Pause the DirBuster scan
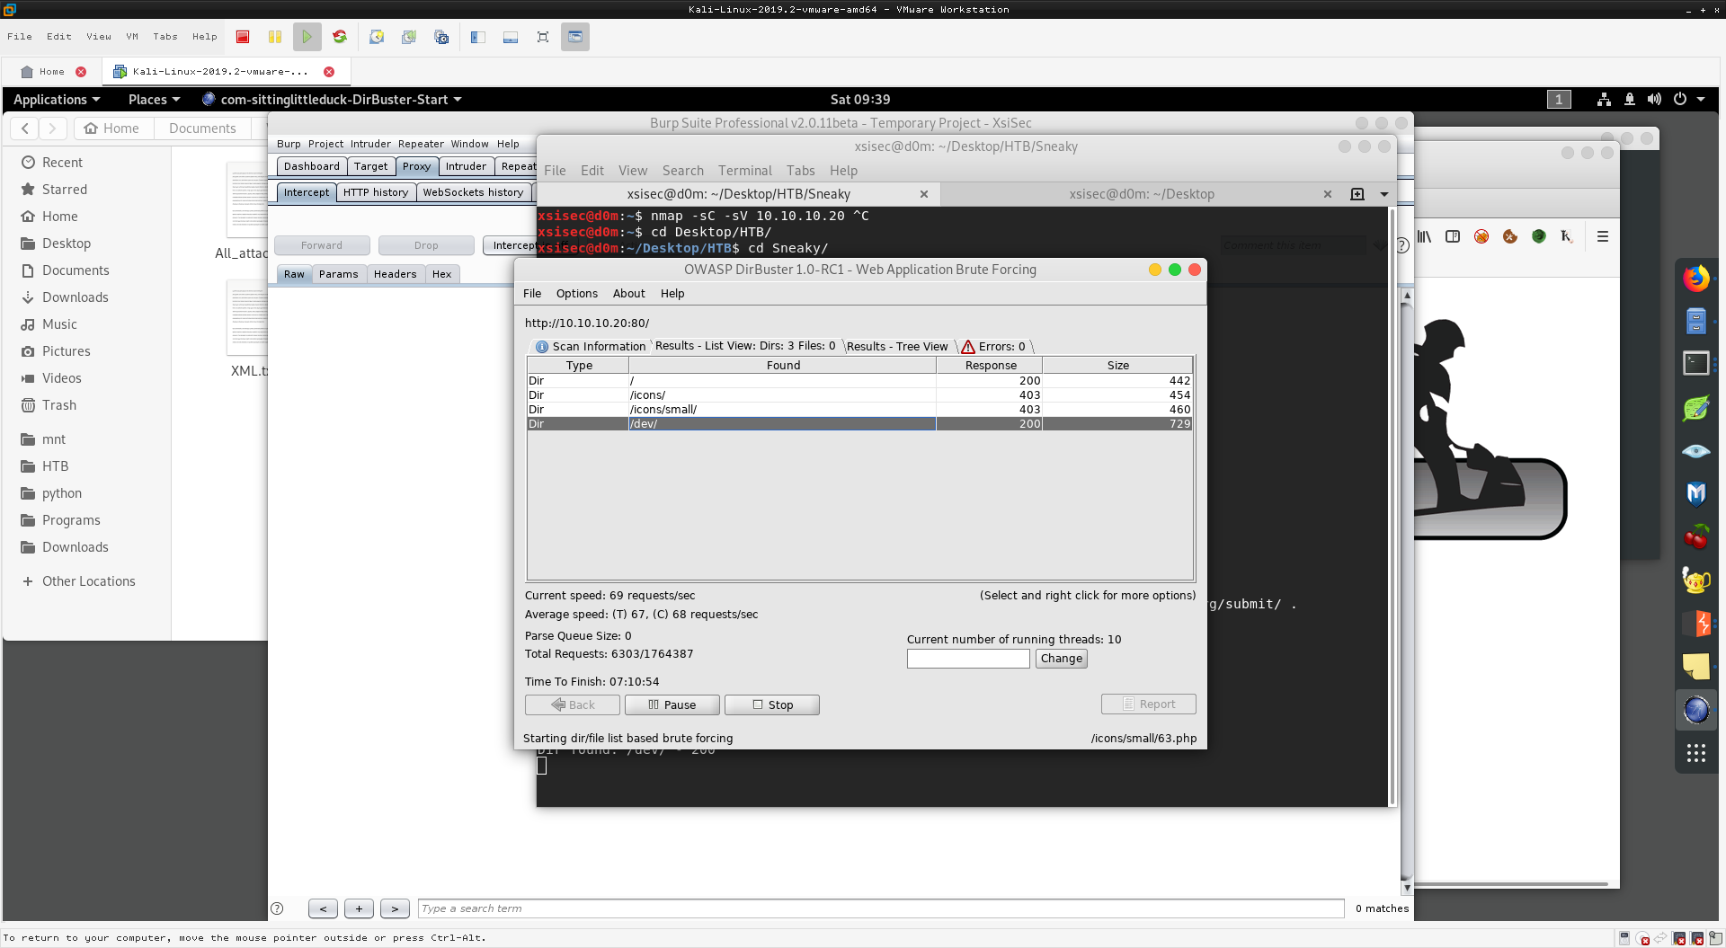Viewport: 1726px width, 948px height. pos(672,704)
